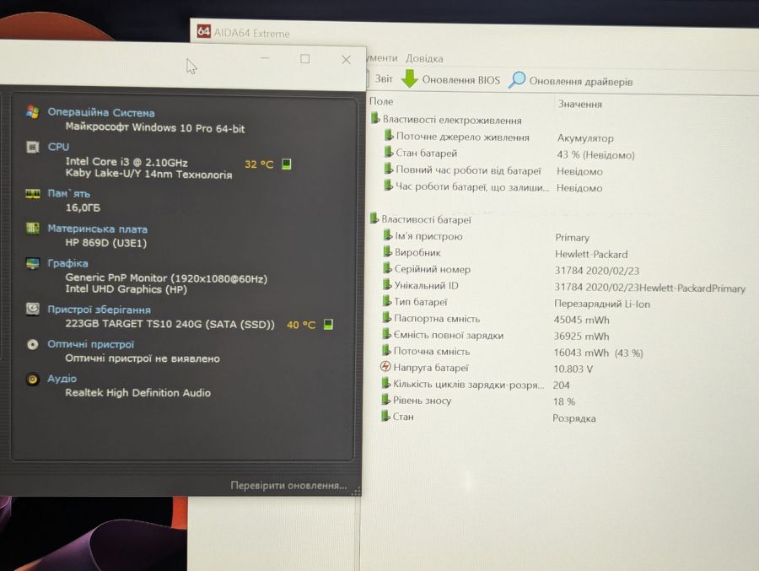759x571 pixels.
Task: Click the text Intel Core i3 @ 2.10GHz
Action: tap(126, 162)
